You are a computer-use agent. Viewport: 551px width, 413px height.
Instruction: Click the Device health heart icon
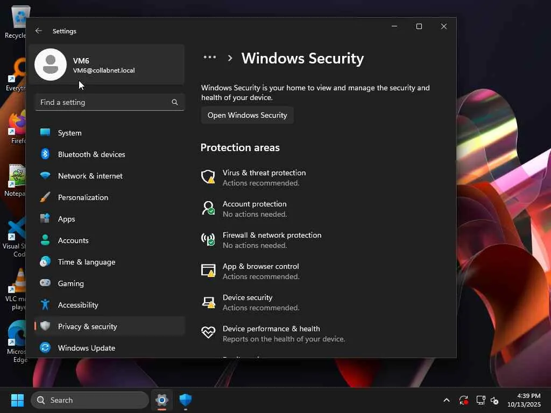pyautogui.click(x=208, y=332)
